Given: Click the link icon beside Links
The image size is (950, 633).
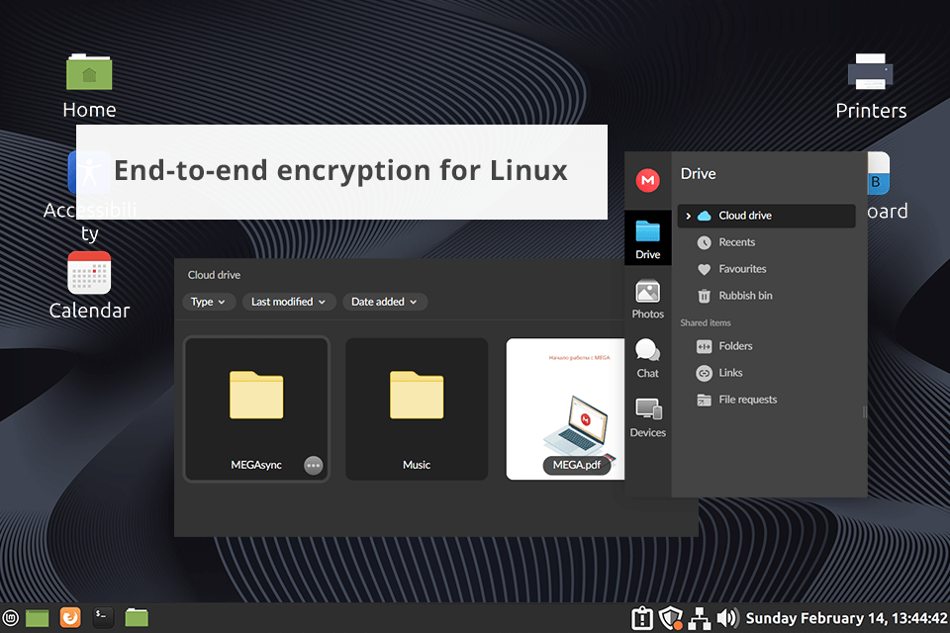Looking at the screenshot, I should tap(704, 373).
